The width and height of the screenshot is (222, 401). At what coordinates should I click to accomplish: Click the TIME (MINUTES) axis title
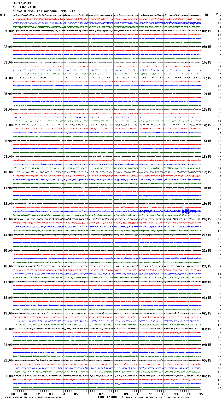pos(110,397)
